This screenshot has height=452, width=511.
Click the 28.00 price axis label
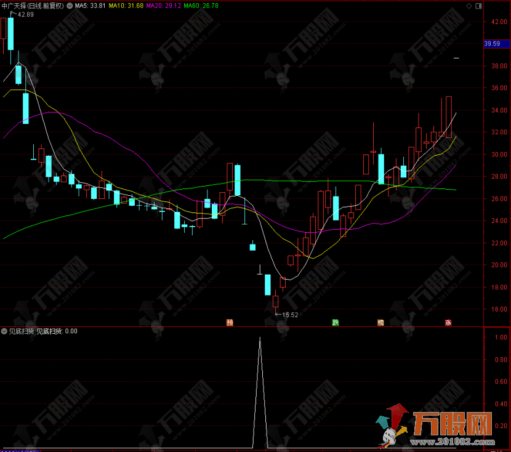click(499, 176)
